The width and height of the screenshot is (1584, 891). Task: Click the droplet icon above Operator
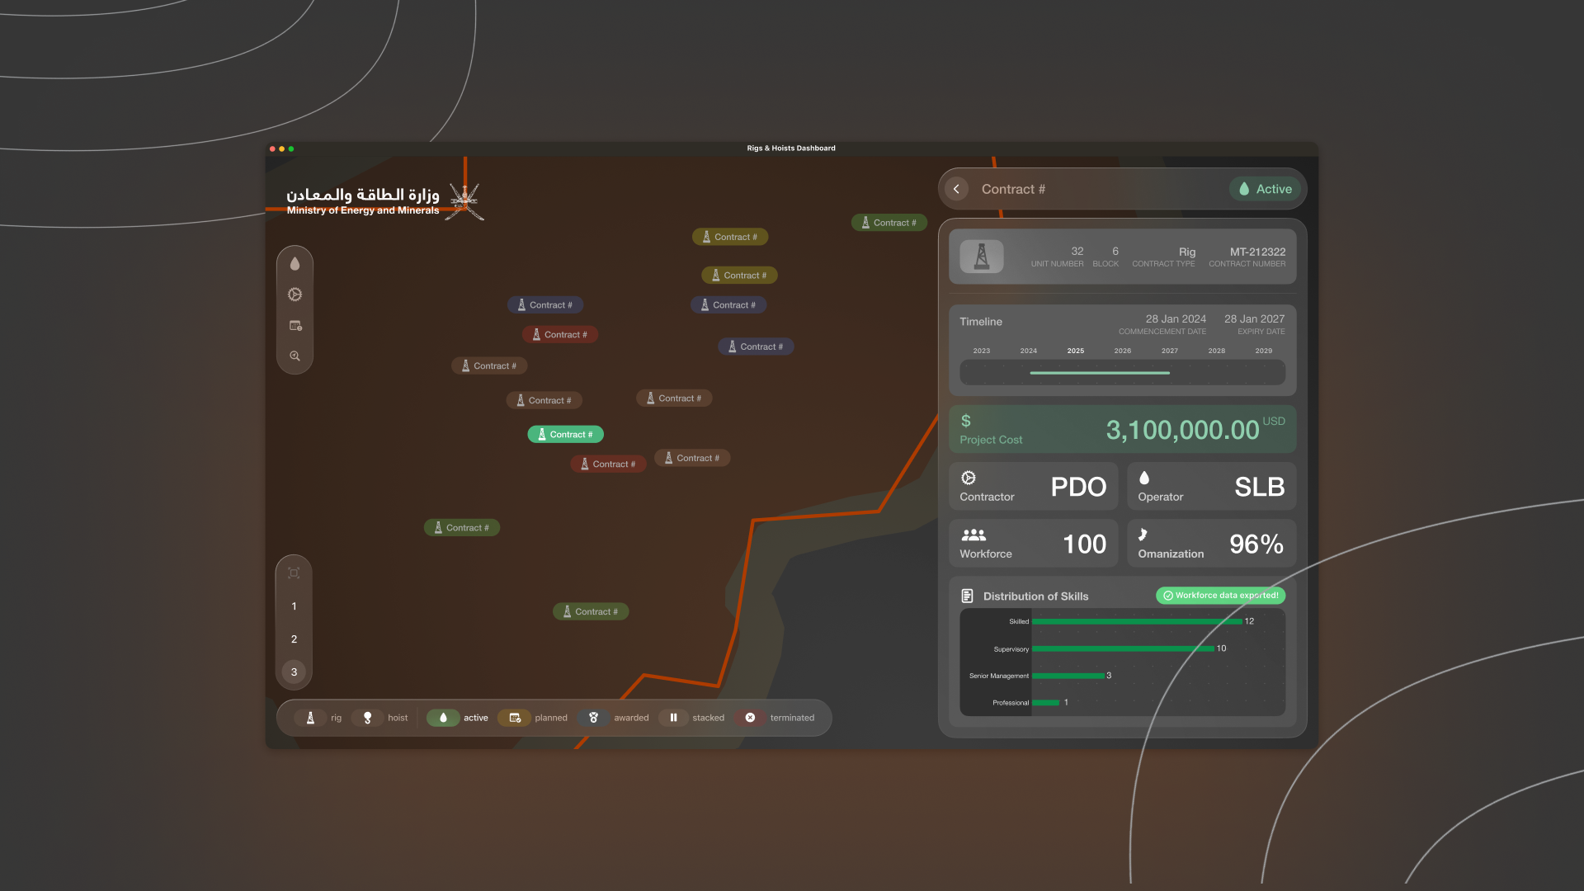1144,478
